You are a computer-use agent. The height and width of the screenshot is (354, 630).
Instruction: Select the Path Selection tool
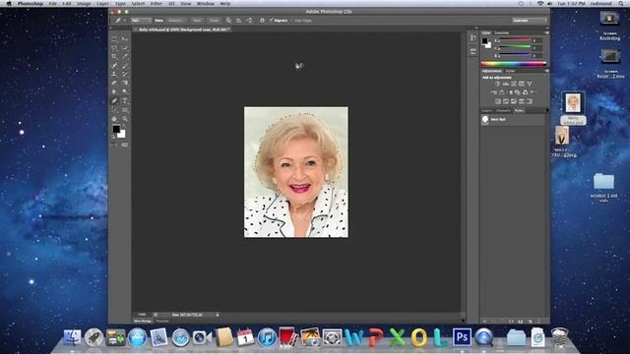click(x=114, y=110)
